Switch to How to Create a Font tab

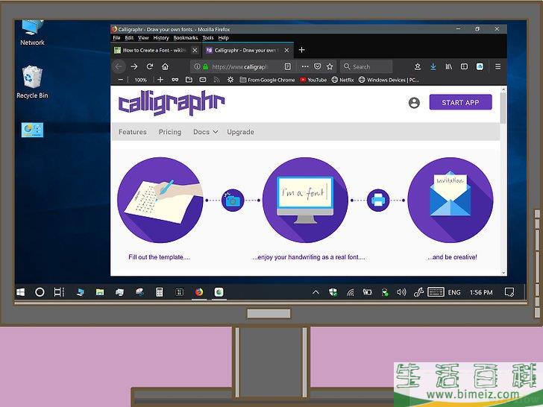coord(155,50)
